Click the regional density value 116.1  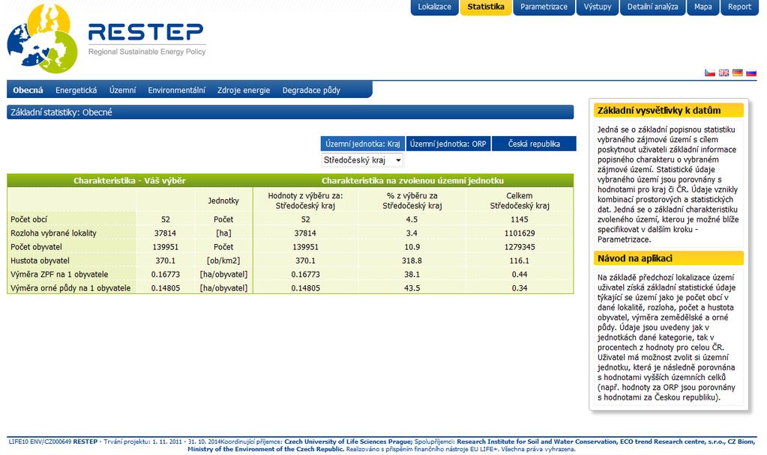(520, 260)
